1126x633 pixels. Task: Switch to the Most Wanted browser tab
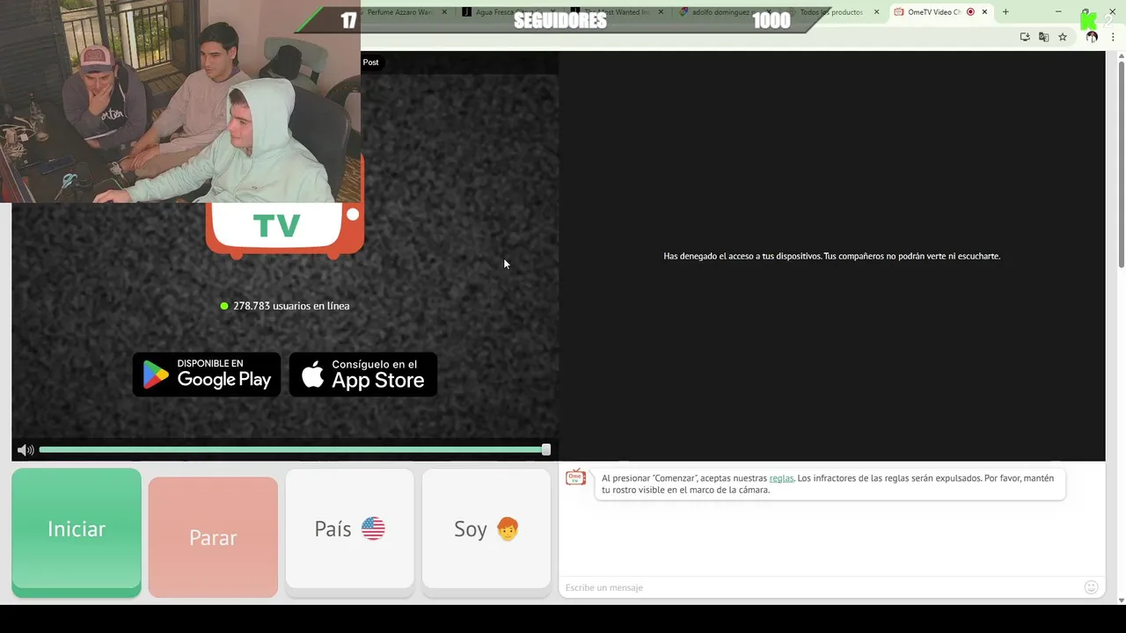coord(616,12)
